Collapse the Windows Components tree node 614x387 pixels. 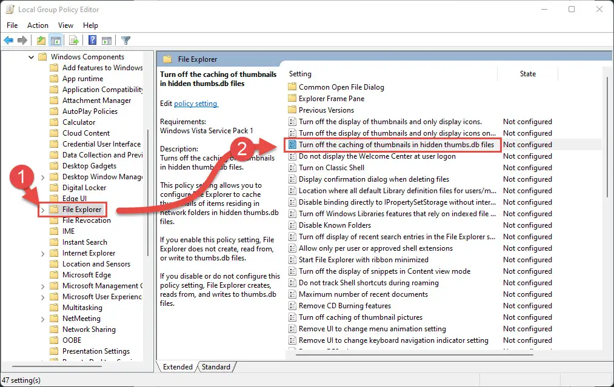[31, 57]
